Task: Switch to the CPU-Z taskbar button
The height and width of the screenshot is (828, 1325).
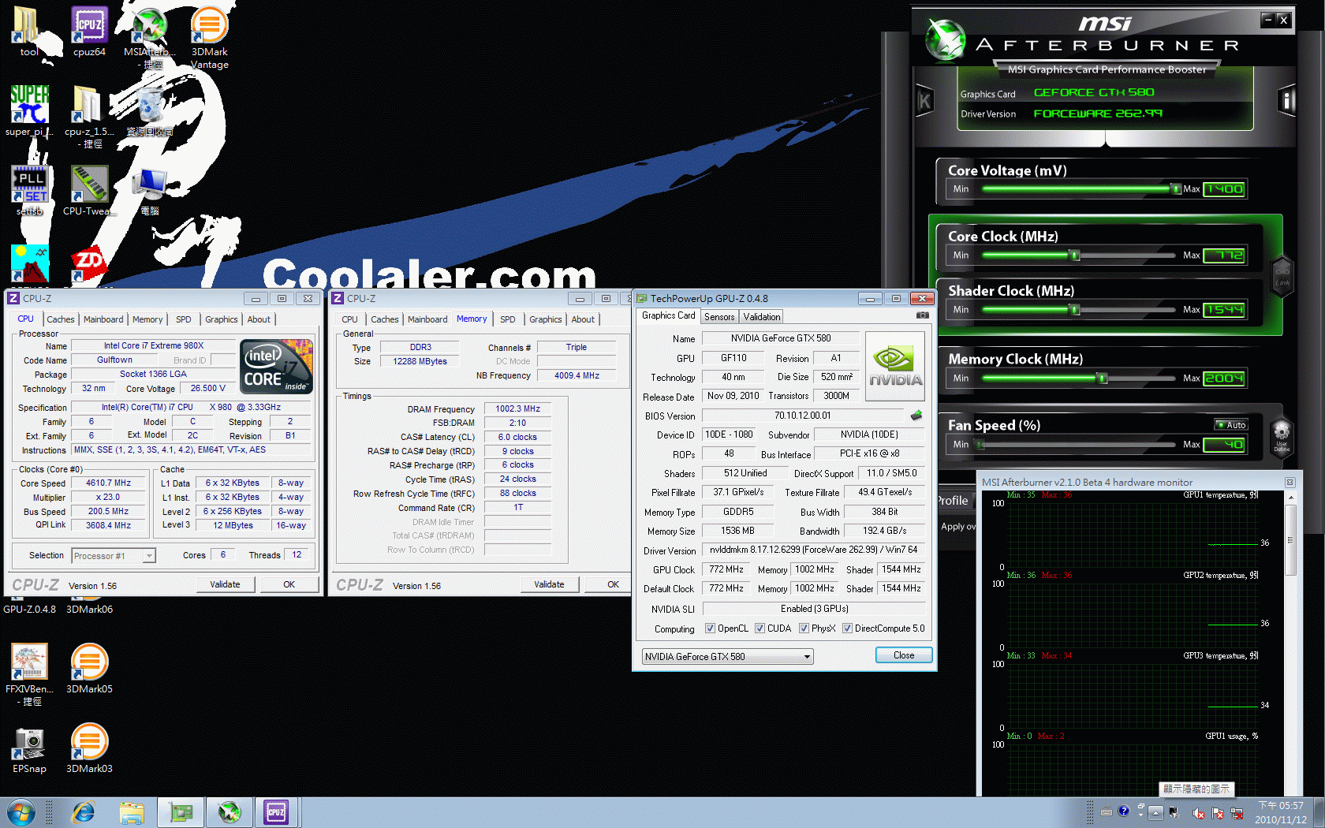Action: [x=276, y=812]
